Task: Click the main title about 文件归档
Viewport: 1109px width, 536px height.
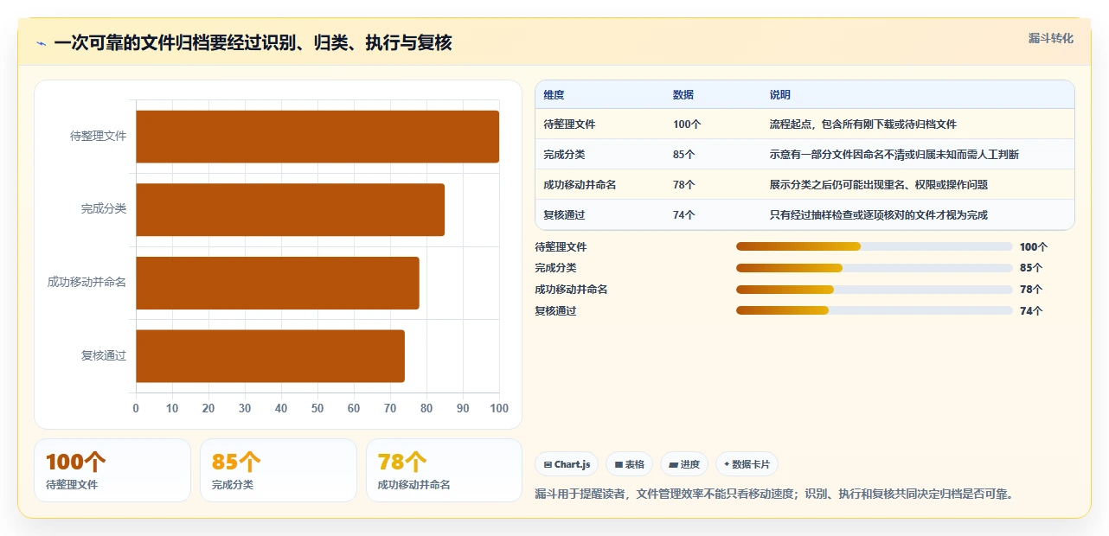Action: 253,43
